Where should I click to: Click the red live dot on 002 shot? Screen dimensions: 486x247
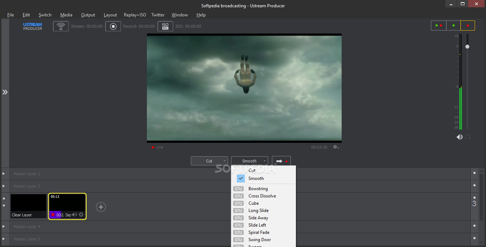[53, 215]
